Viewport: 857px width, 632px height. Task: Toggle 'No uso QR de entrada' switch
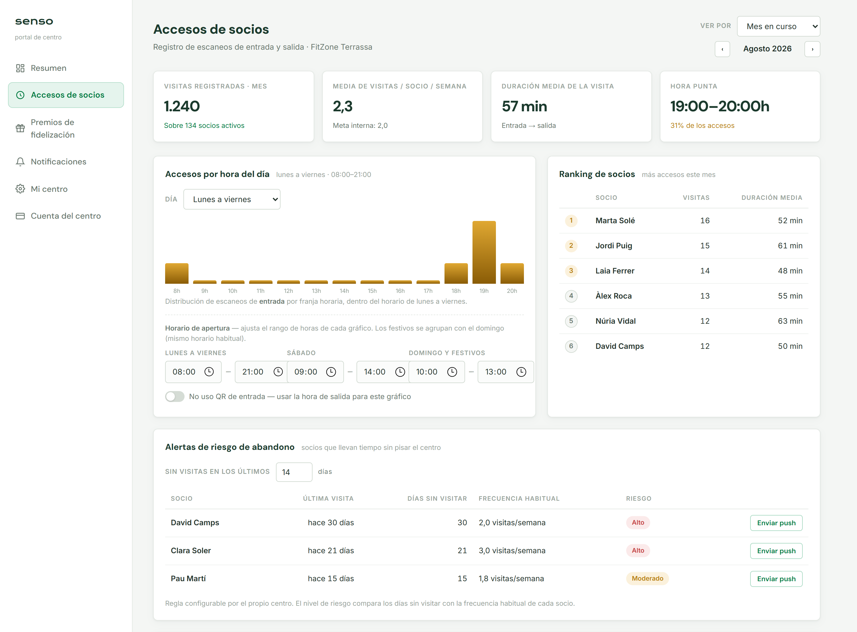click(x=175, y=396)
